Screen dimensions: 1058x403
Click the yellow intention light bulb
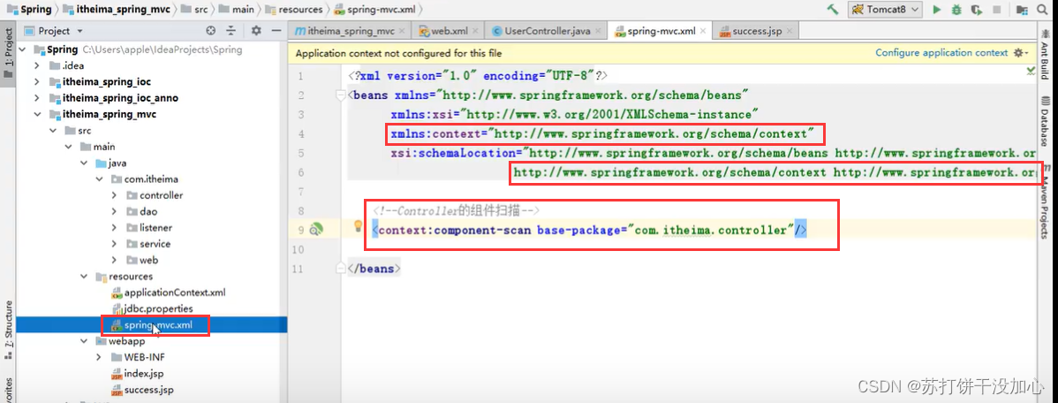click(359, 226)
